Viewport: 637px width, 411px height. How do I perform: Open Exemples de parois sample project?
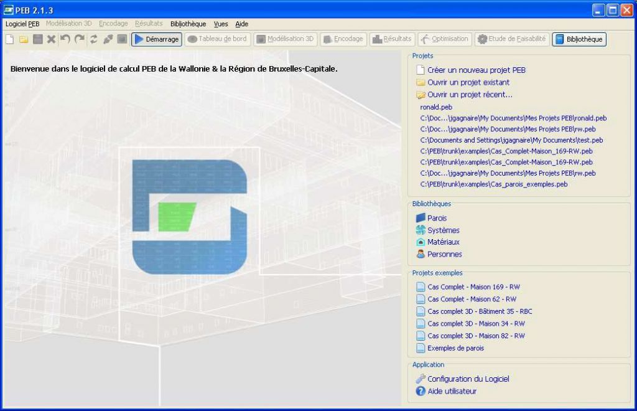[x=455, y=348]
